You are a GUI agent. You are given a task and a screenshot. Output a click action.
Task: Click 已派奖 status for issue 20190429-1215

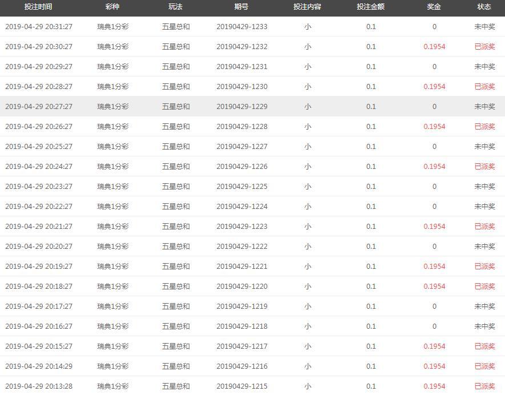pyautogui.click(x=484, y=386)
